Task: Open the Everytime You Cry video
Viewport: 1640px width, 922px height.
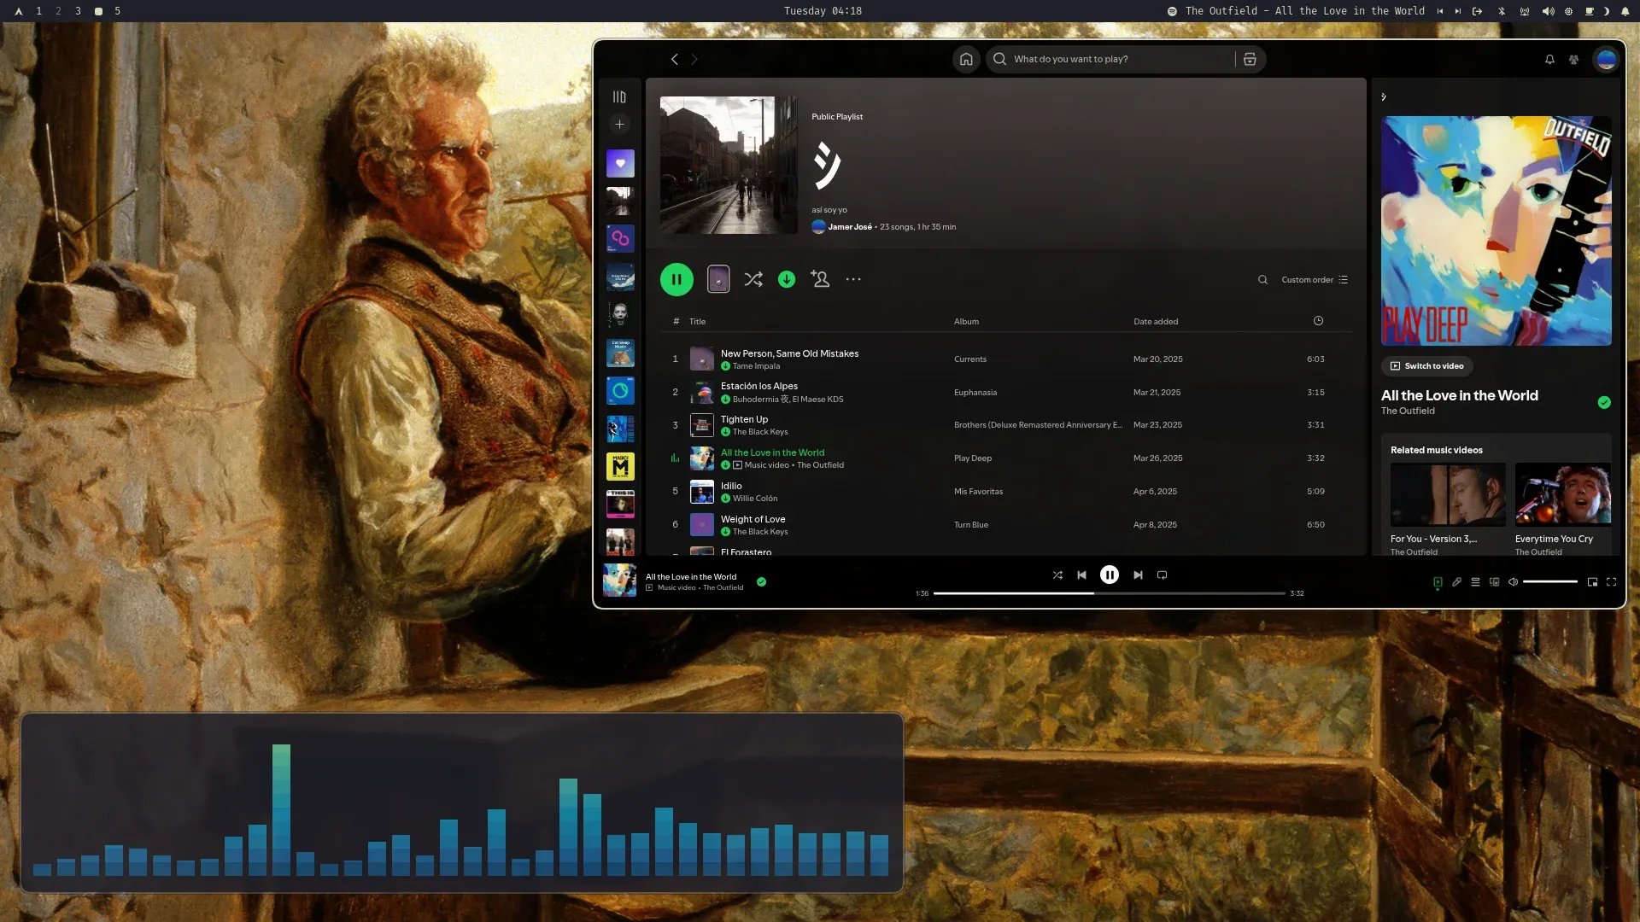Action: (x=1562, y=510)
